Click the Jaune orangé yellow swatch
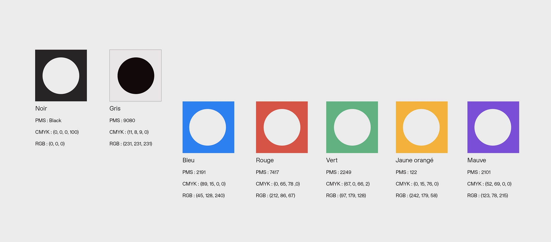This screenshot has width=551, height=242. pyautogui.click(x=422, y=127)
